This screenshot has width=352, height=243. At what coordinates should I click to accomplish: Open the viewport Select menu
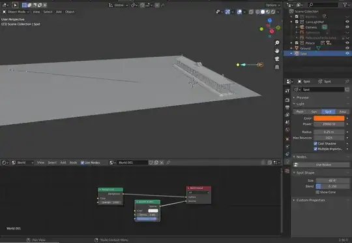pos(48,12)
